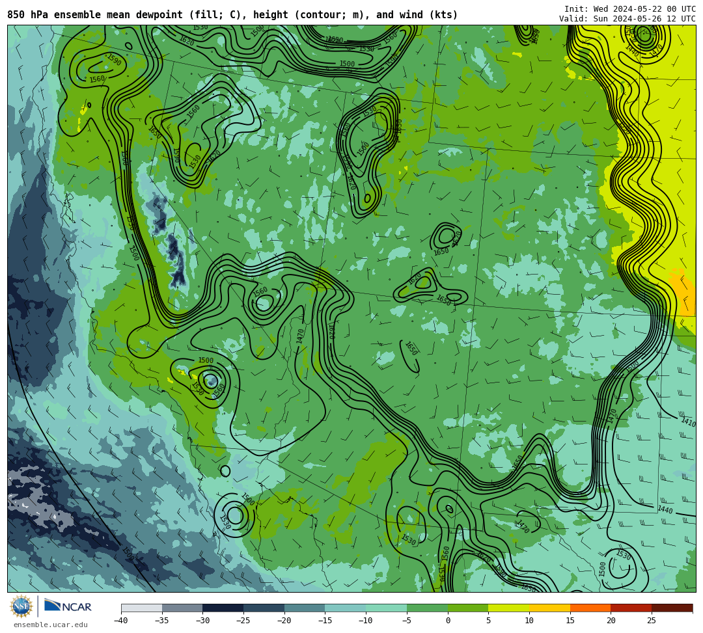This screenshot has width=703, height=633.
Task: Click the olive green 0 to 5 colorbar swatch
Action: (x=468, y=608)
